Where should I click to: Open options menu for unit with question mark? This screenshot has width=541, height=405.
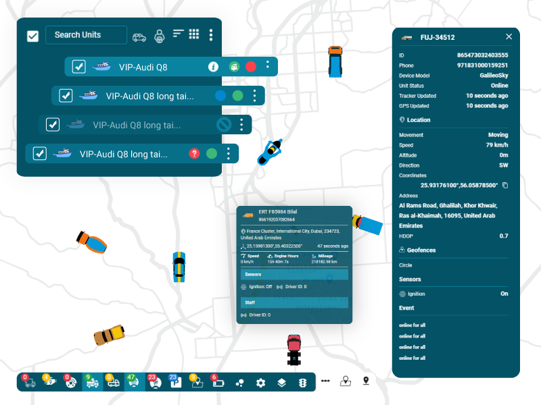point(229,153)
